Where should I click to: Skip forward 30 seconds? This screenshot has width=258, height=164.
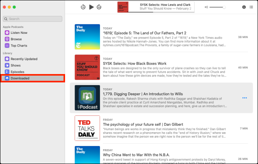pyautogui.click(x=99, y=7)
